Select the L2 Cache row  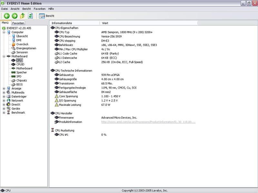99,62
